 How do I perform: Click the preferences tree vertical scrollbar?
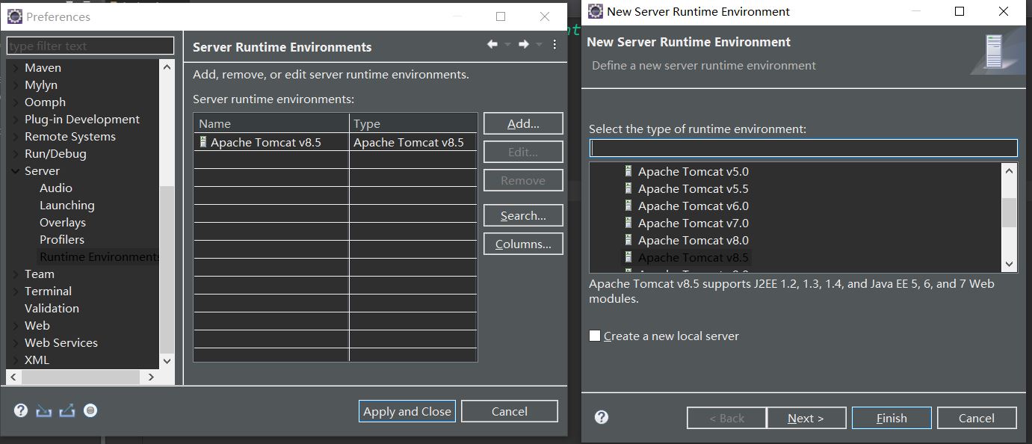click(167, 271)
